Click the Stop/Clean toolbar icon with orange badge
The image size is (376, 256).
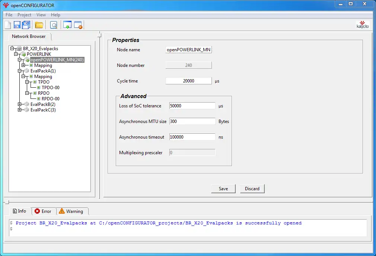click(x=78, y=25)
